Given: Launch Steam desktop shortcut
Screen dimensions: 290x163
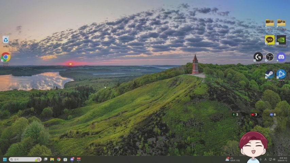Looking at the screenshot, I should click(270, 75).
